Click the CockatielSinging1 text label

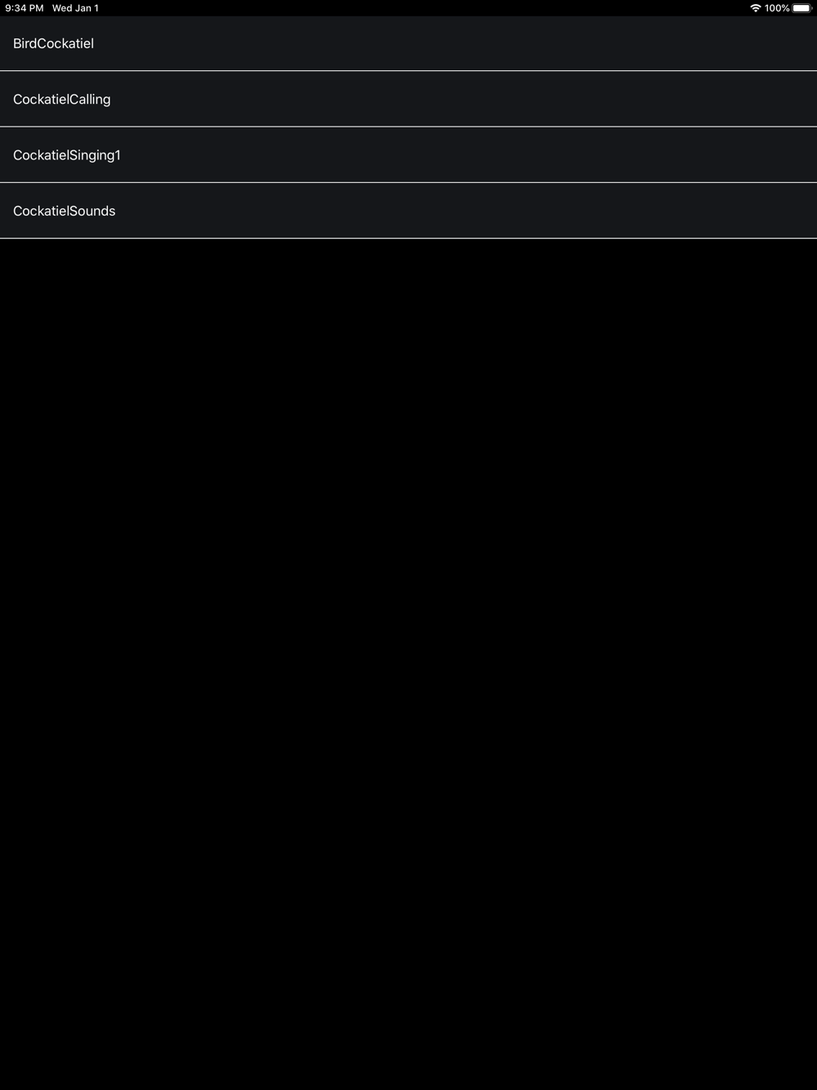point(67,155)
